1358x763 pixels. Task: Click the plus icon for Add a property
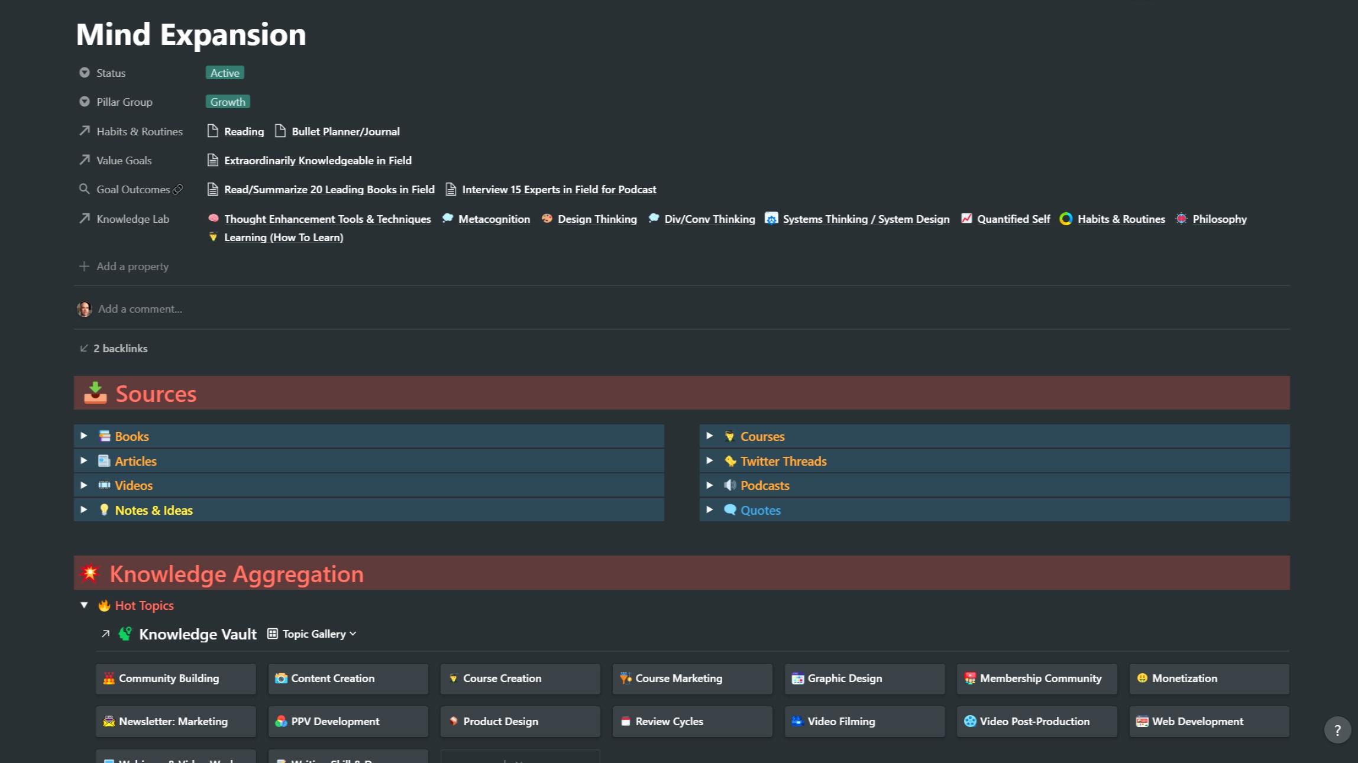click(85, 267)
